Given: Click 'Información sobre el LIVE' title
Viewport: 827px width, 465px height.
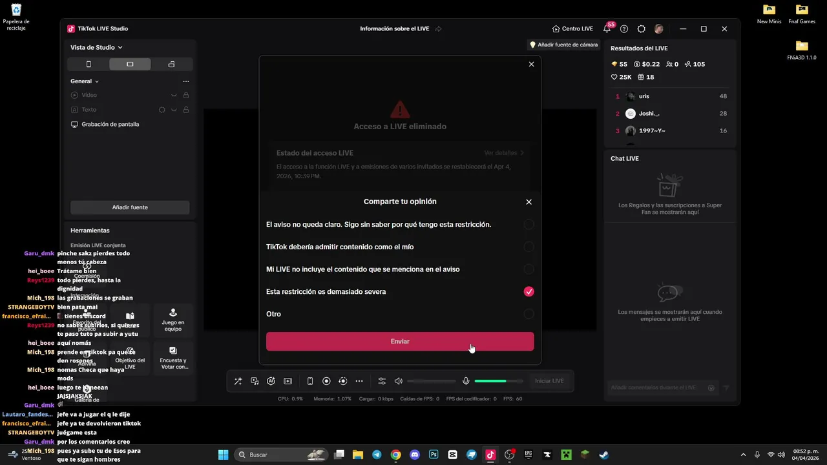Looking at the screenshot, I should click(x=395, y=29).
